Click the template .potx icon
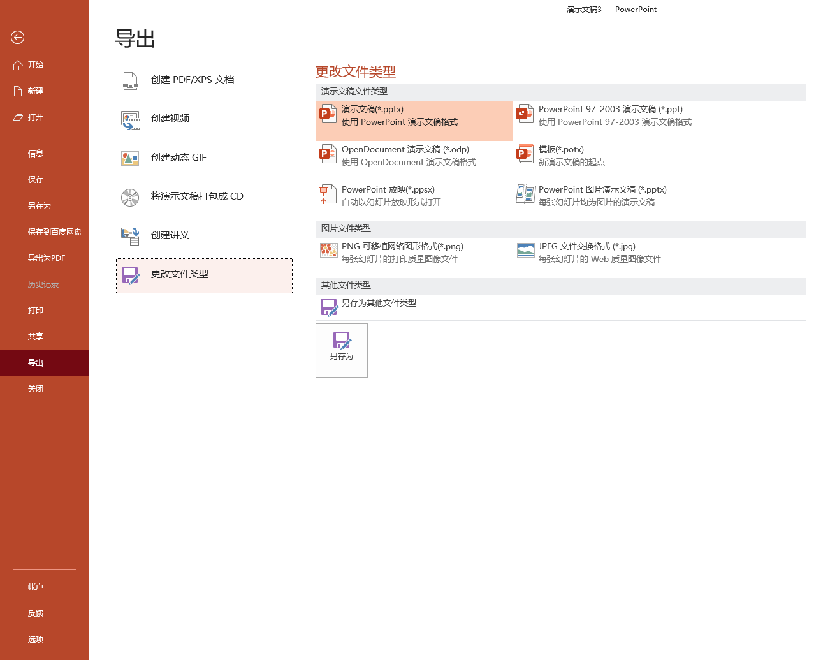Screen dimensions: 837x660 (525, 154)
